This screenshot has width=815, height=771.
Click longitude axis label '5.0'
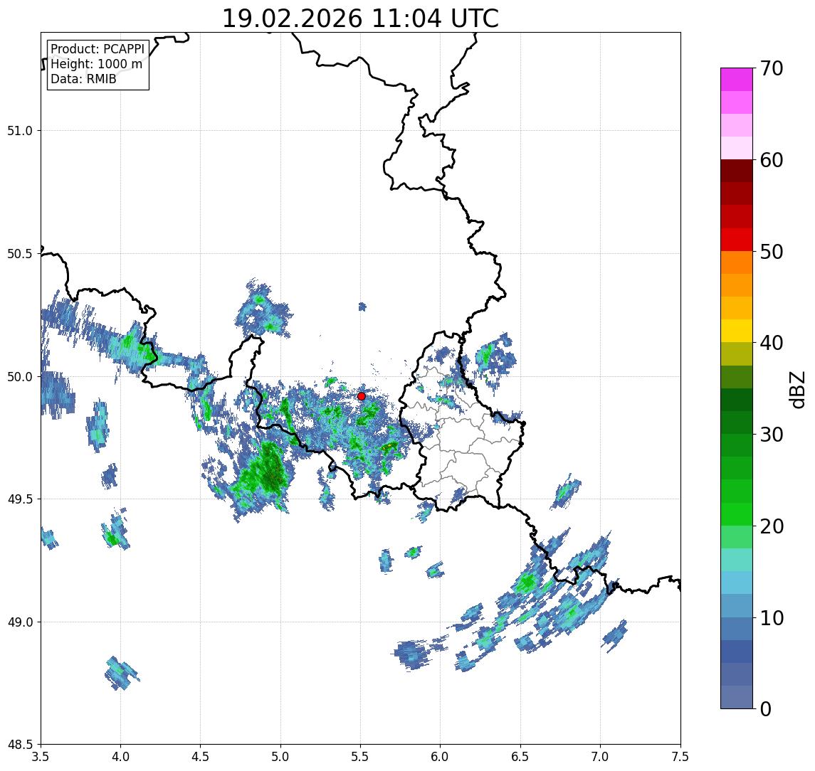(280, 757)
